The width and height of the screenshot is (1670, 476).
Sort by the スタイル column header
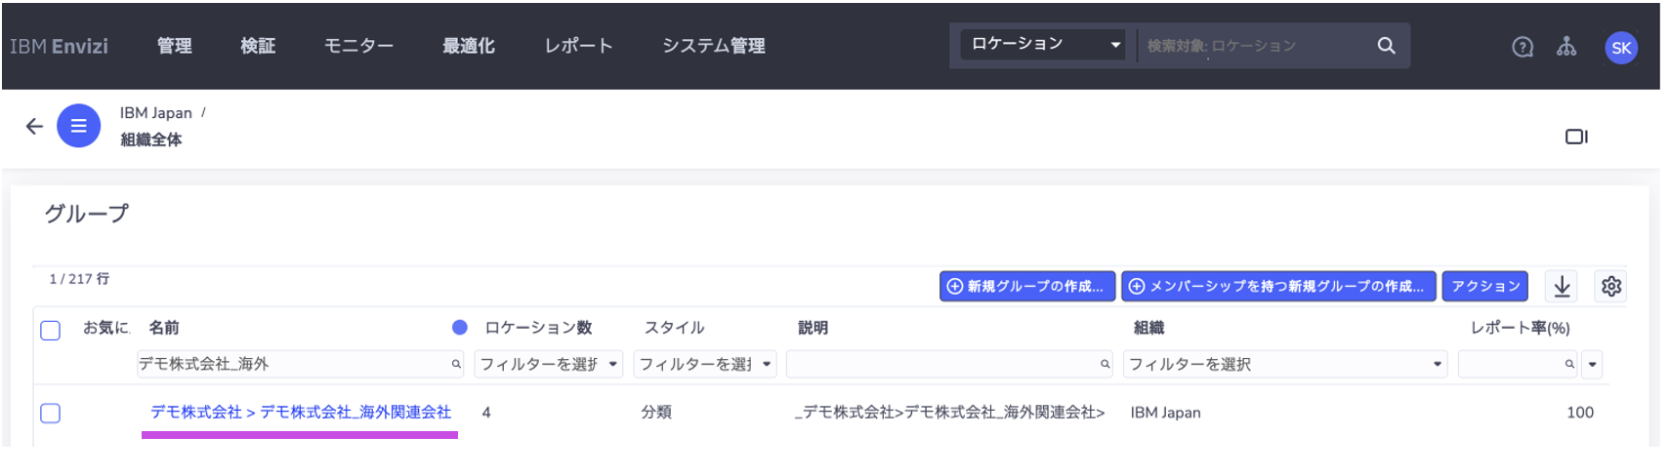pos(674,328)
